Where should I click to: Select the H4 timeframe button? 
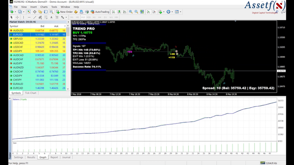(100, 17)
